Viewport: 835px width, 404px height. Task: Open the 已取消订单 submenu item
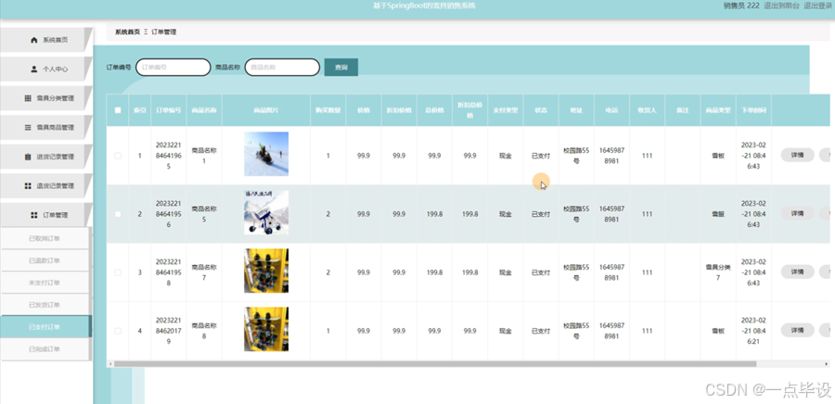(x=45, y=239)
